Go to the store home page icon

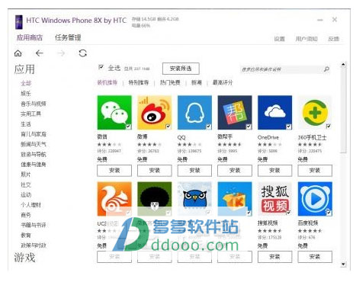18,53
